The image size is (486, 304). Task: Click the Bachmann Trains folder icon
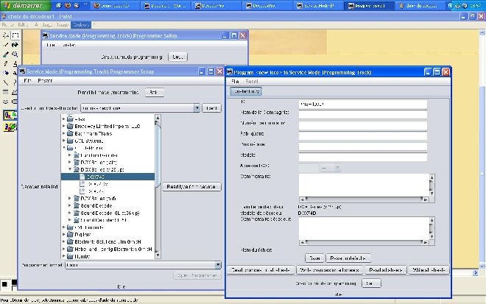click(71, 133)
